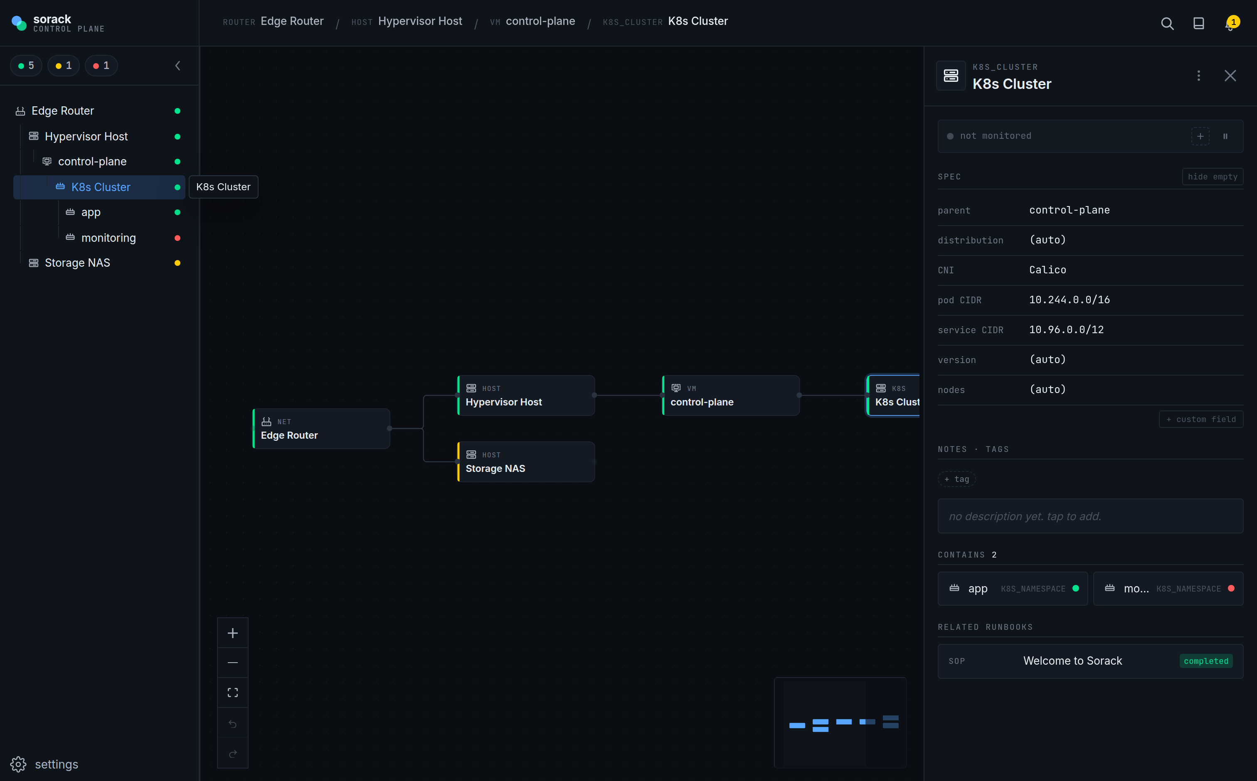Image resolution: width=1257 pixels, height=781 pixels.
Task: Click the Edge Router tree icon
Action: (20, 111)
